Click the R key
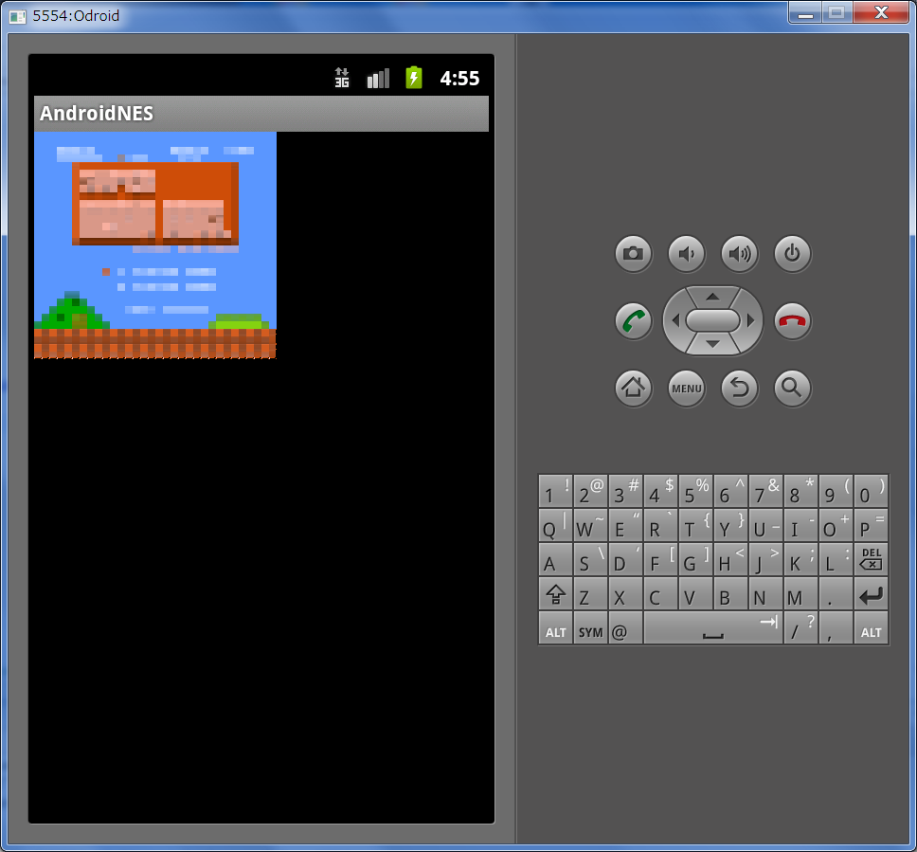 [660, 525]
